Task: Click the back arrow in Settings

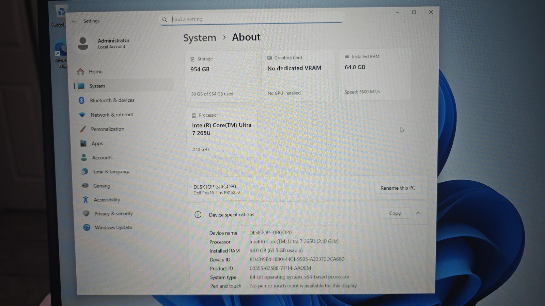Action: (74, 21)
